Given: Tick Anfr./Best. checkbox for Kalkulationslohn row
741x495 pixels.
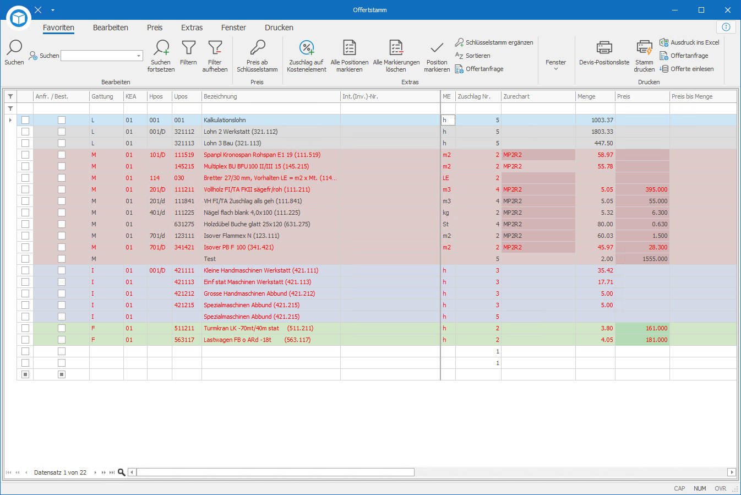Looking at the screenshot, I should click(62, 120).
